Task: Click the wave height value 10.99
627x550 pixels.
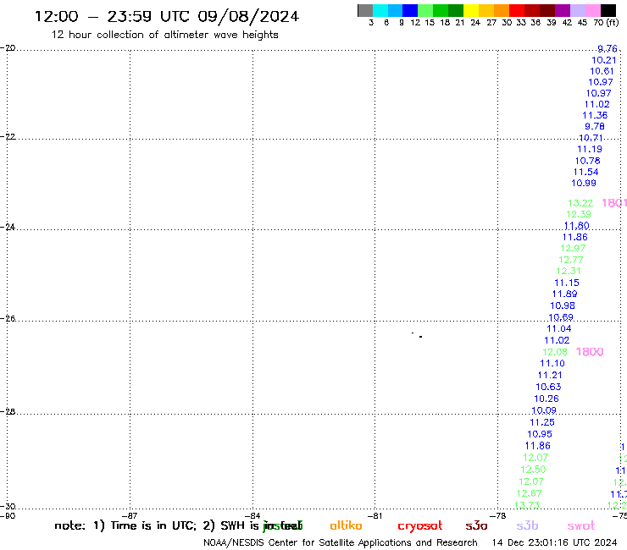Action: click(584, 184)
